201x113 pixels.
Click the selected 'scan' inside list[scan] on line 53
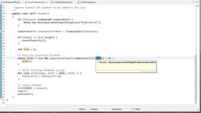point(98,58)
